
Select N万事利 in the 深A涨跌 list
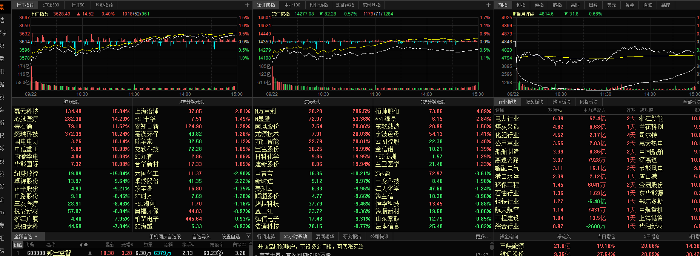tap(265, 111)
